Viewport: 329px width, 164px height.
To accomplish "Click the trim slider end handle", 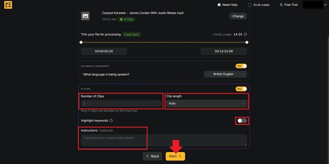I will point(247,43).
